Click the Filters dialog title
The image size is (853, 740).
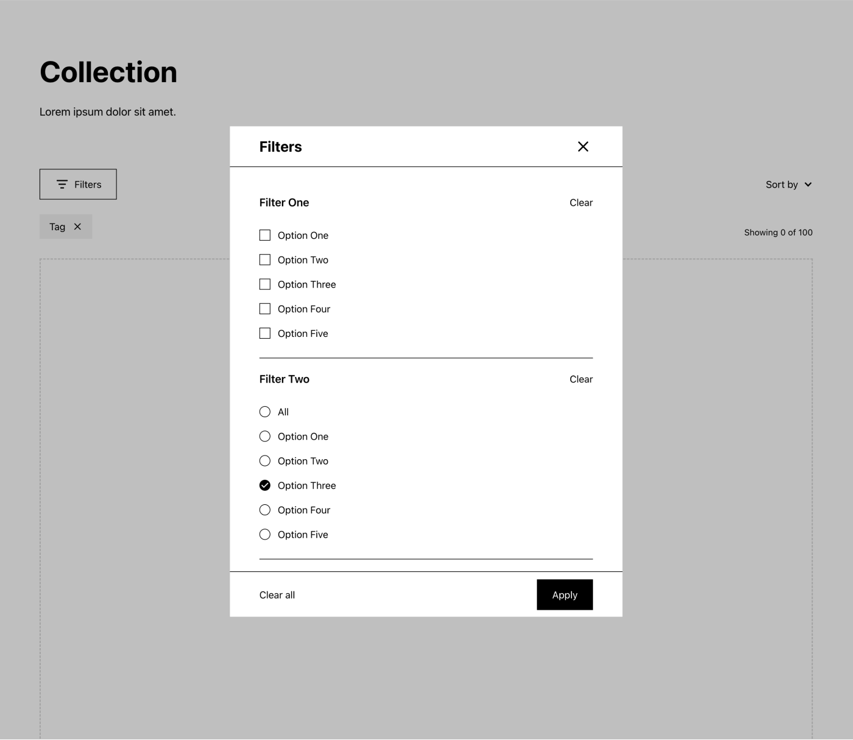tap(280, 147)
